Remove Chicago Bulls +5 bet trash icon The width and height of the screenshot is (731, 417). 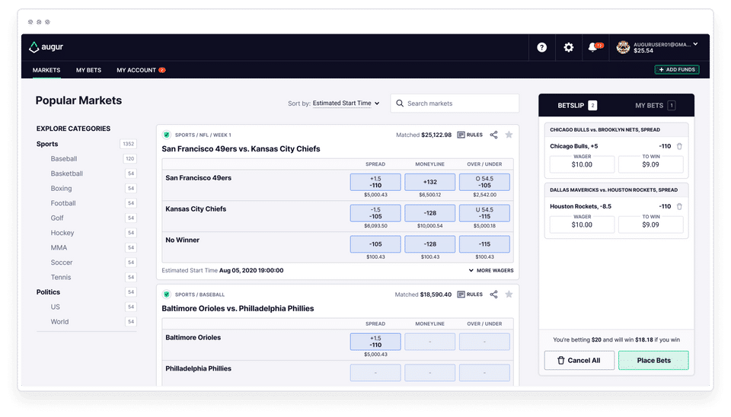tap(679, 146)
